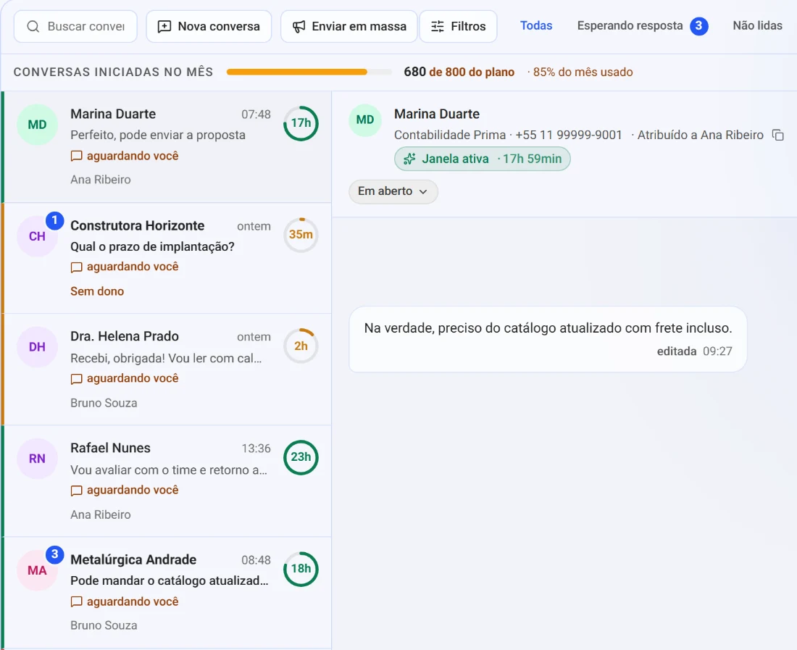Open the Em aberto status dropdown
Image resolution: width=797 pixels, height=650 pixels.
coord(393,191)
